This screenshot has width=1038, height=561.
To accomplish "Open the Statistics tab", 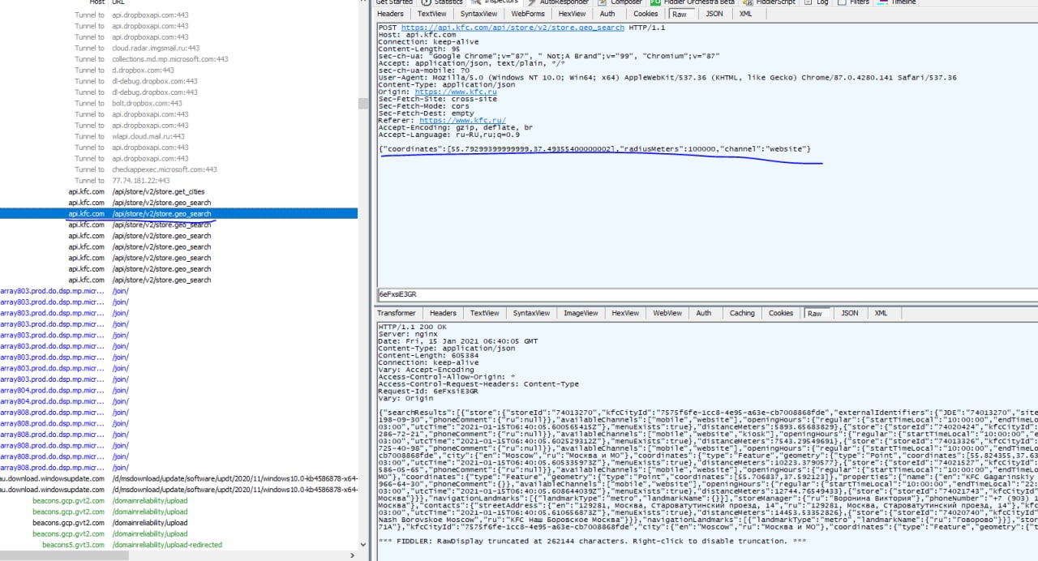I will [x=443, y=2].
